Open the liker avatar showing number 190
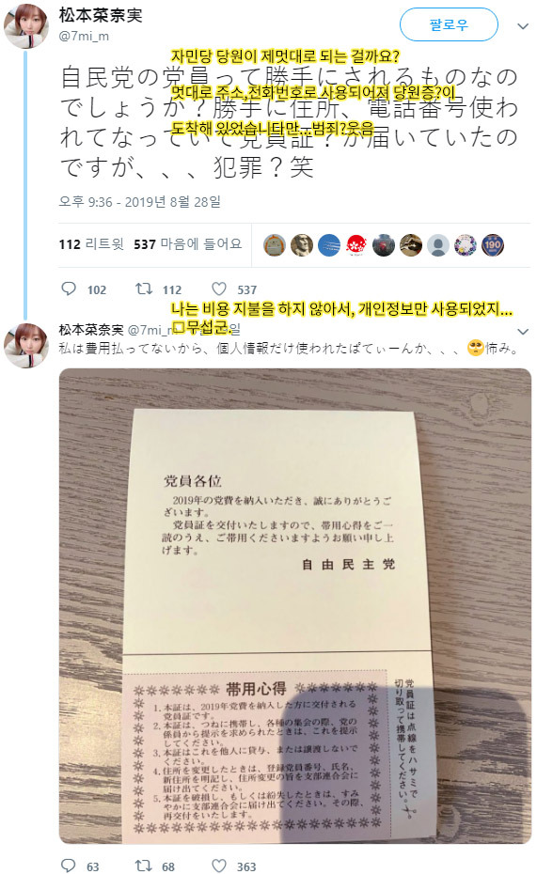 click(493, 245)
